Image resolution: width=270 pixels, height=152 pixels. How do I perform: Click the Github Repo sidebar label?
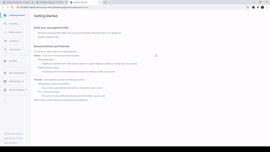(15, 81)
